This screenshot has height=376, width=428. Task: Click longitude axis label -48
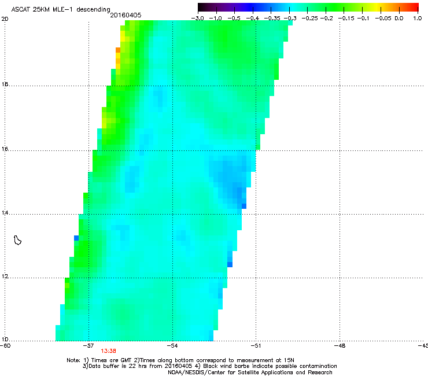pyautogui.click(x=340, y=346)
